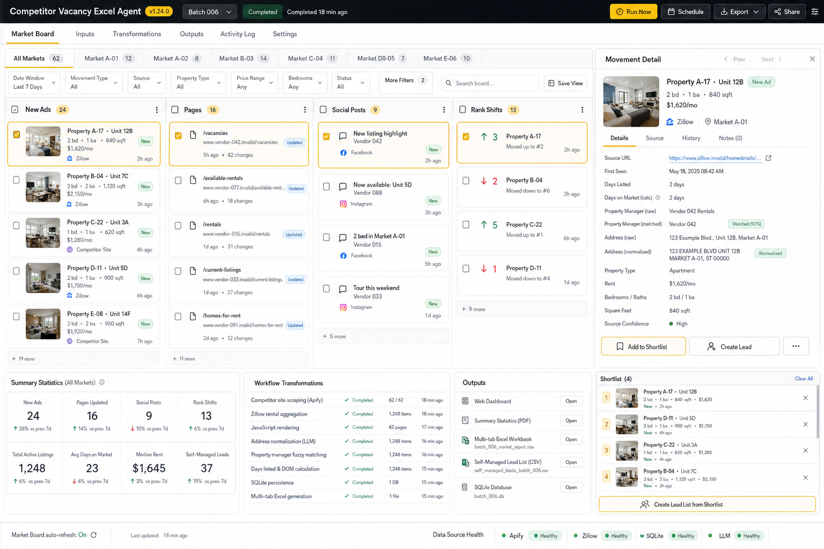824x549 pixels.
Task: Open Movement Type filter dropdown
Action: (94, 83)
